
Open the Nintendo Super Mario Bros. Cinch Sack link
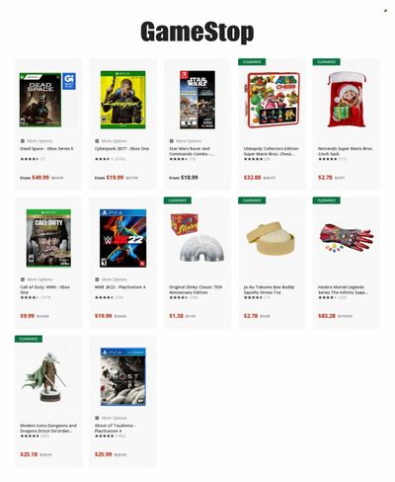[345, 151]
